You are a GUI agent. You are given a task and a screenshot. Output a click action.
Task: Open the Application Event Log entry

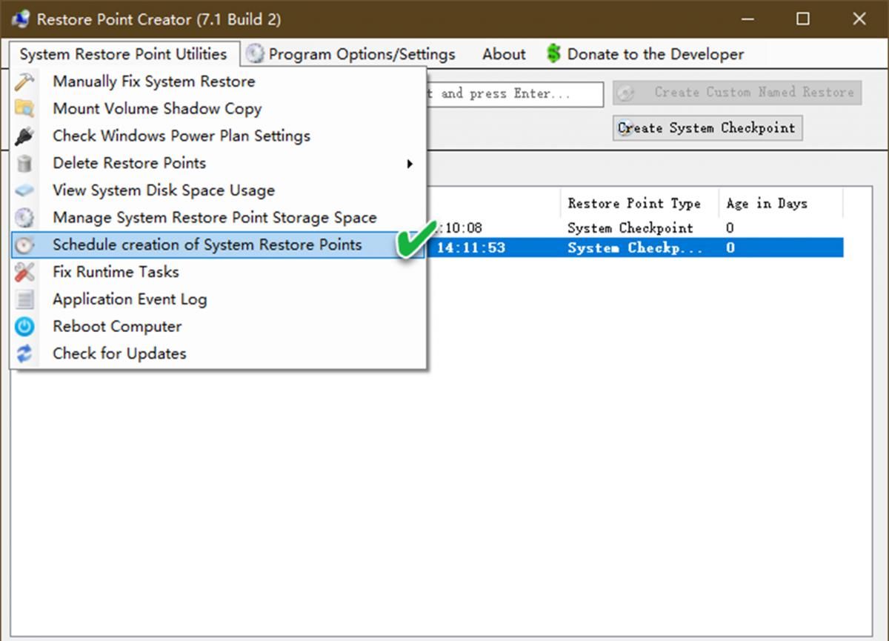(219, 299)
